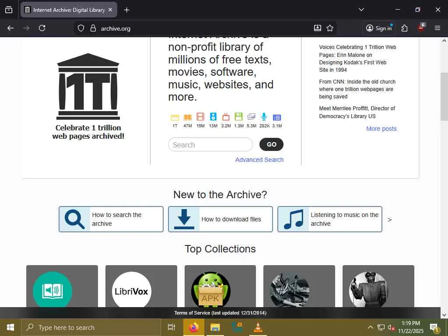This screenshot has height=336, width=448.
Task: Click the VLC cone icon on taskbar
Action: [258, 327]
